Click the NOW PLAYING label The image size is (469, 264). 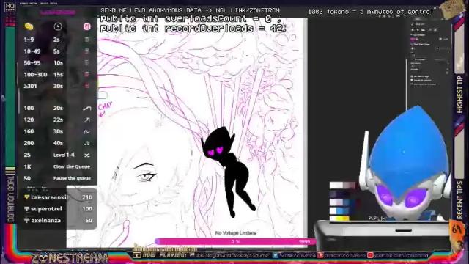click(164, 255)
